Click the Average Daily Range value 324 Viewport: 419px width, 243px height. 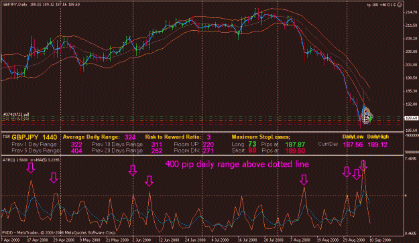pos(130,137)
